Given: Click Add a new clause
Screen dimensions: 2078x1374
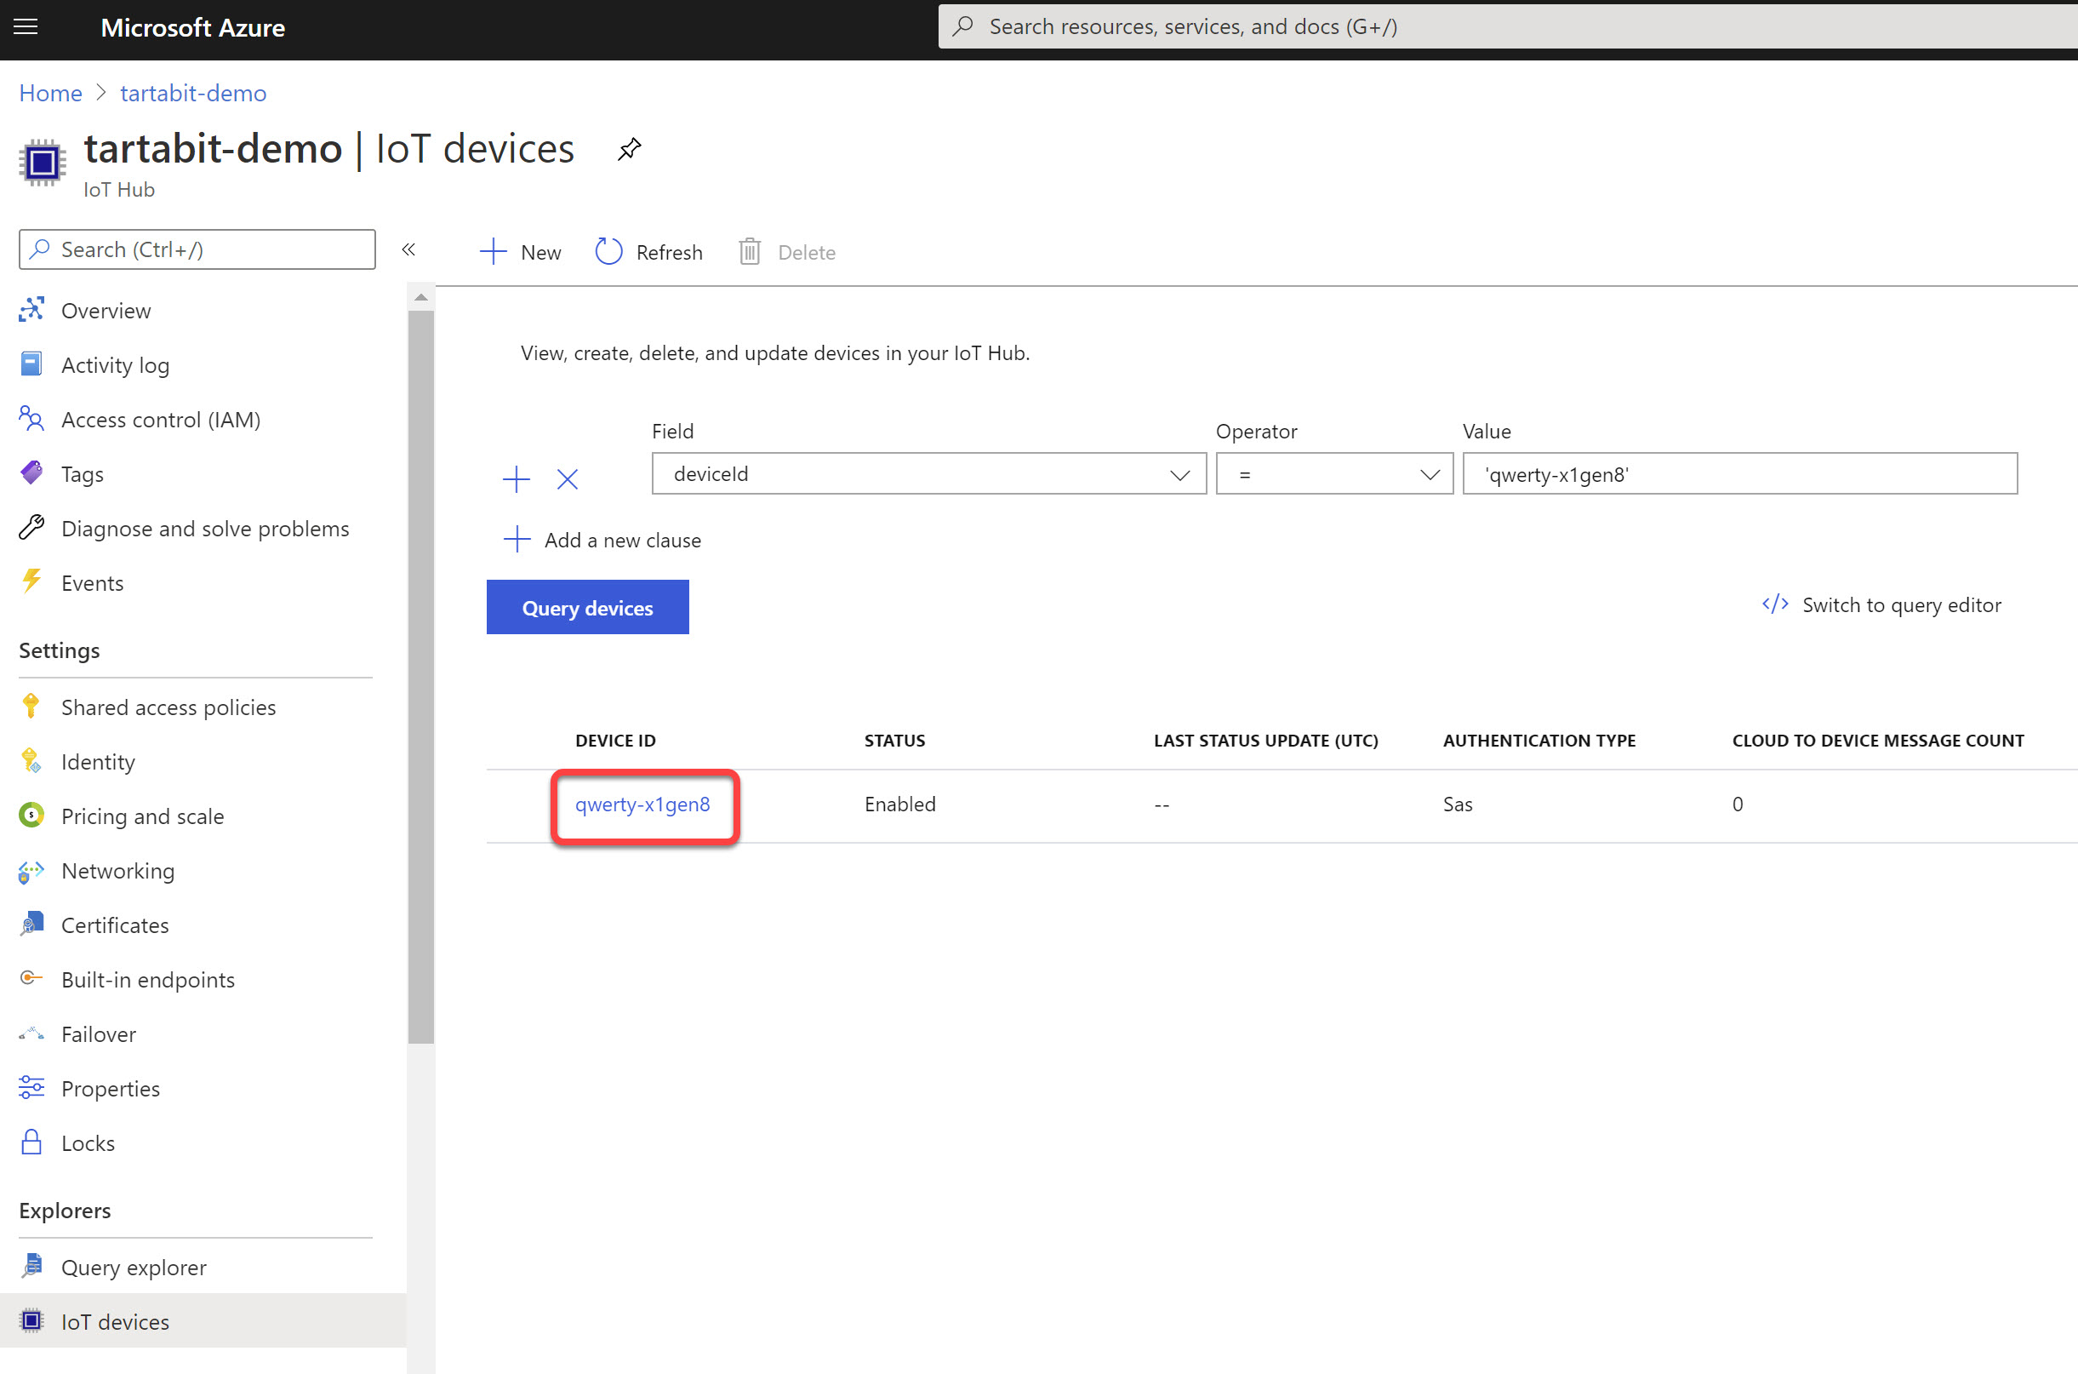Looking at the screenshot, I should [x=602, y=540].
